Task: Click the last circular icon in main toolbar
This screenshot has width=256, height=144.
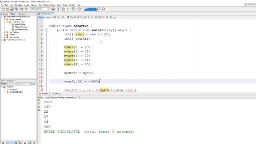Action: 103,9
